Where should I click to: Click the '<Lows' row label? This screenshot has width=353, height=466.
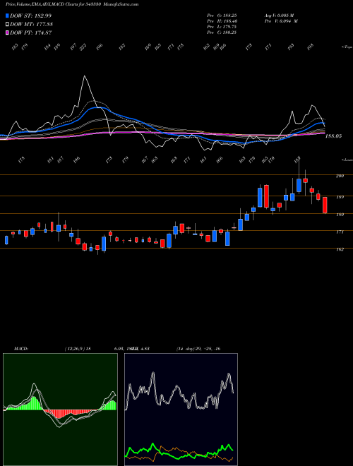coord(347,160)
